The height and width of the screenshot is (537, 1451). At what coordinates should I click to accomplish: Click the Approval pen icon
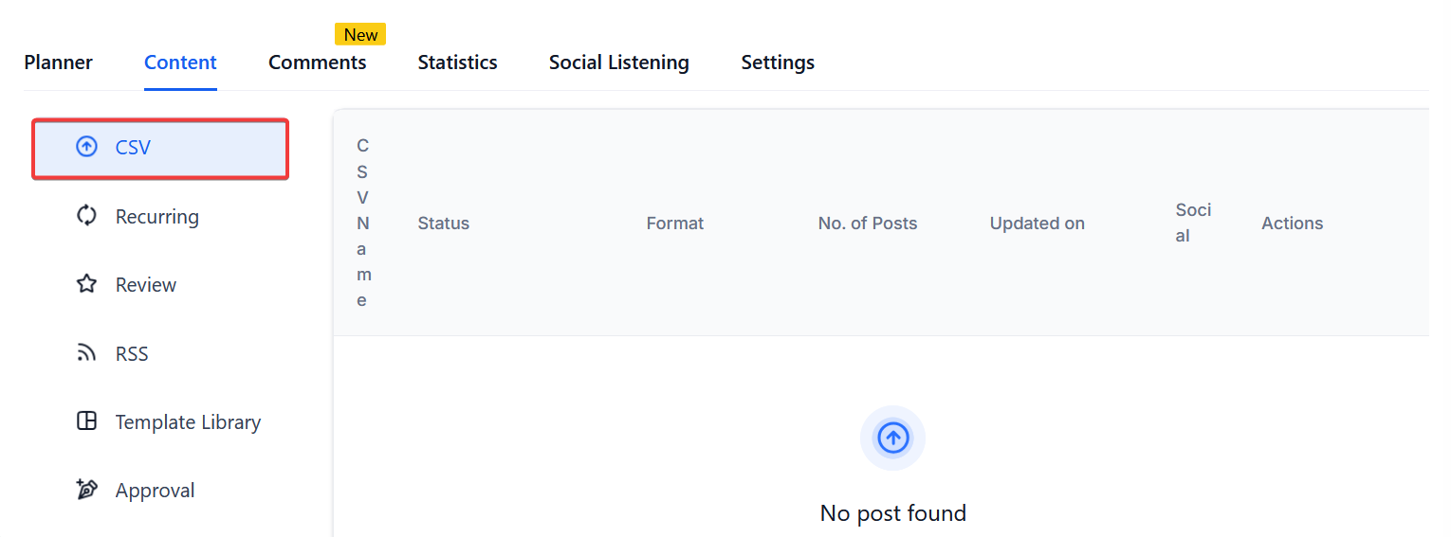point(86,490)
